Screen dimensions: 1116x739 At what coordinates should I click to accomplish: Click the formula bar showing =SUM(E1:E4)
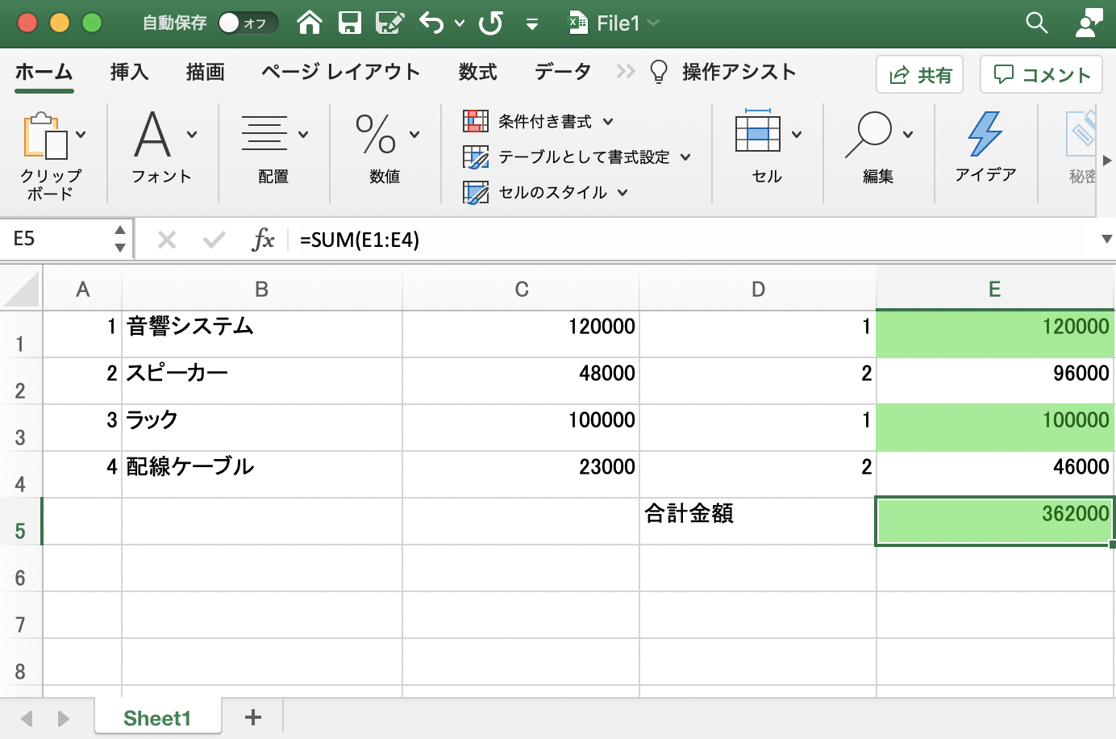[693, 240]
